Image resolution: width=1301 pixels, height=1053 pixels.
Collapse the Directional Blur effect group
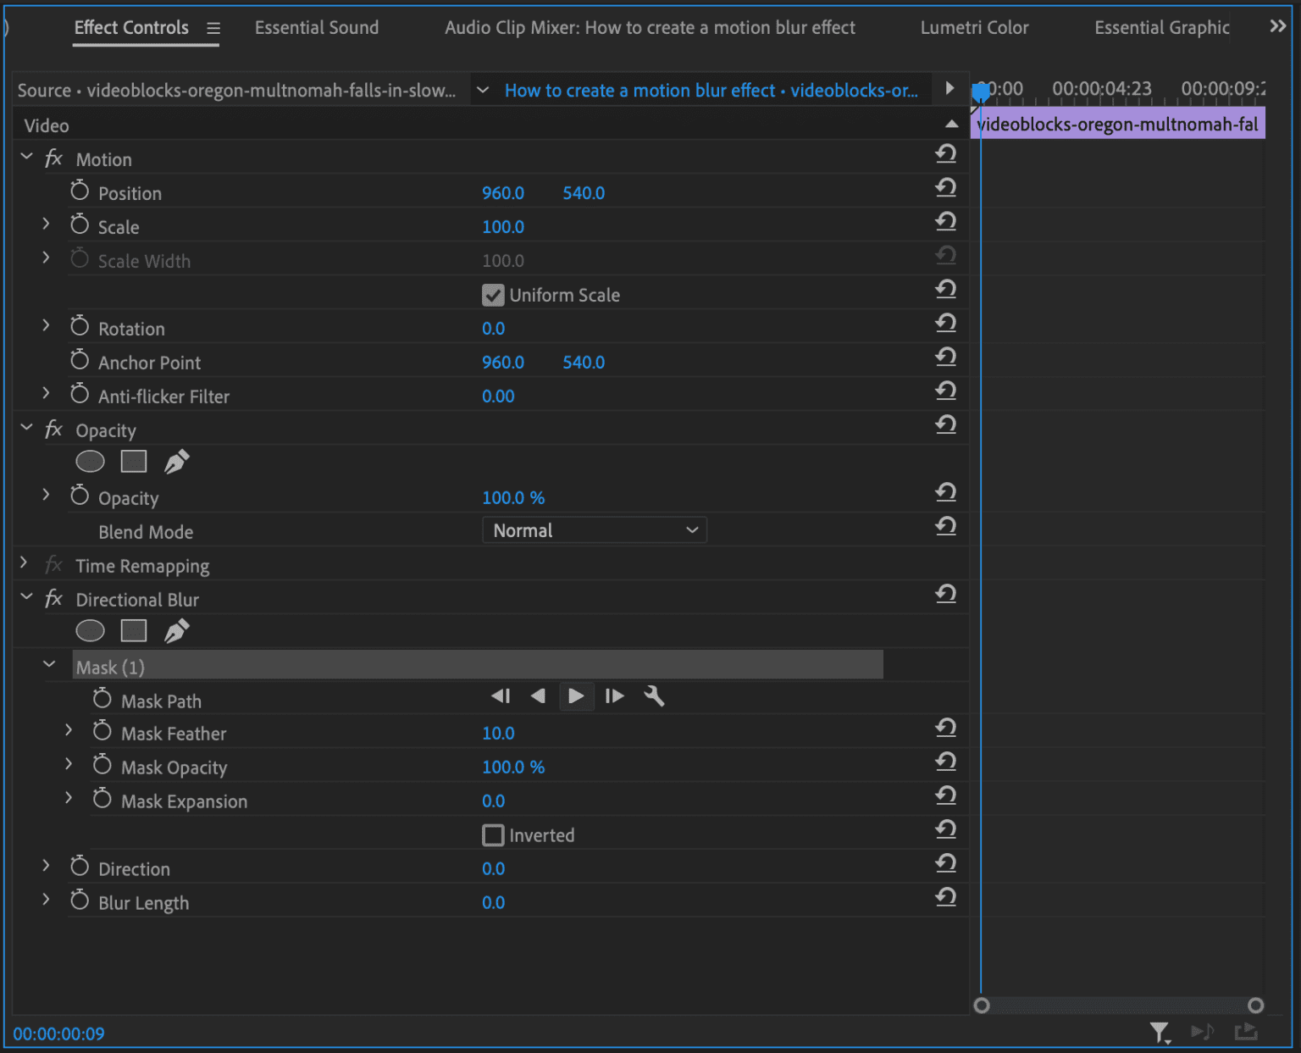click(26, 597)
